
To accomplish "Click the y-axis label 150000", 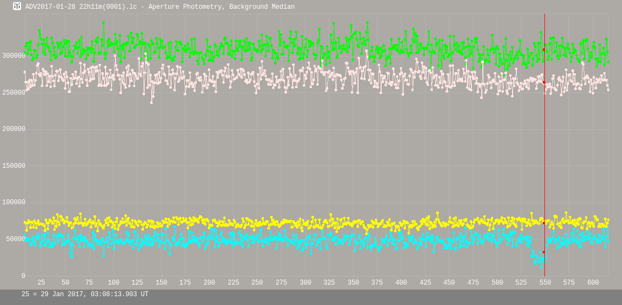I will (x=14, y=166).
